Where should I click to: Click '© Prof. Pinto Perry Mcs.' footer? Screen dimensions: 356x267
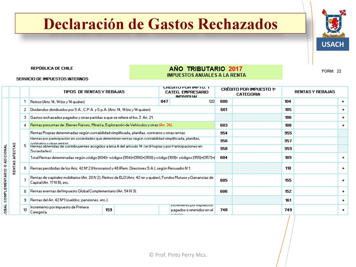[178, 255]
